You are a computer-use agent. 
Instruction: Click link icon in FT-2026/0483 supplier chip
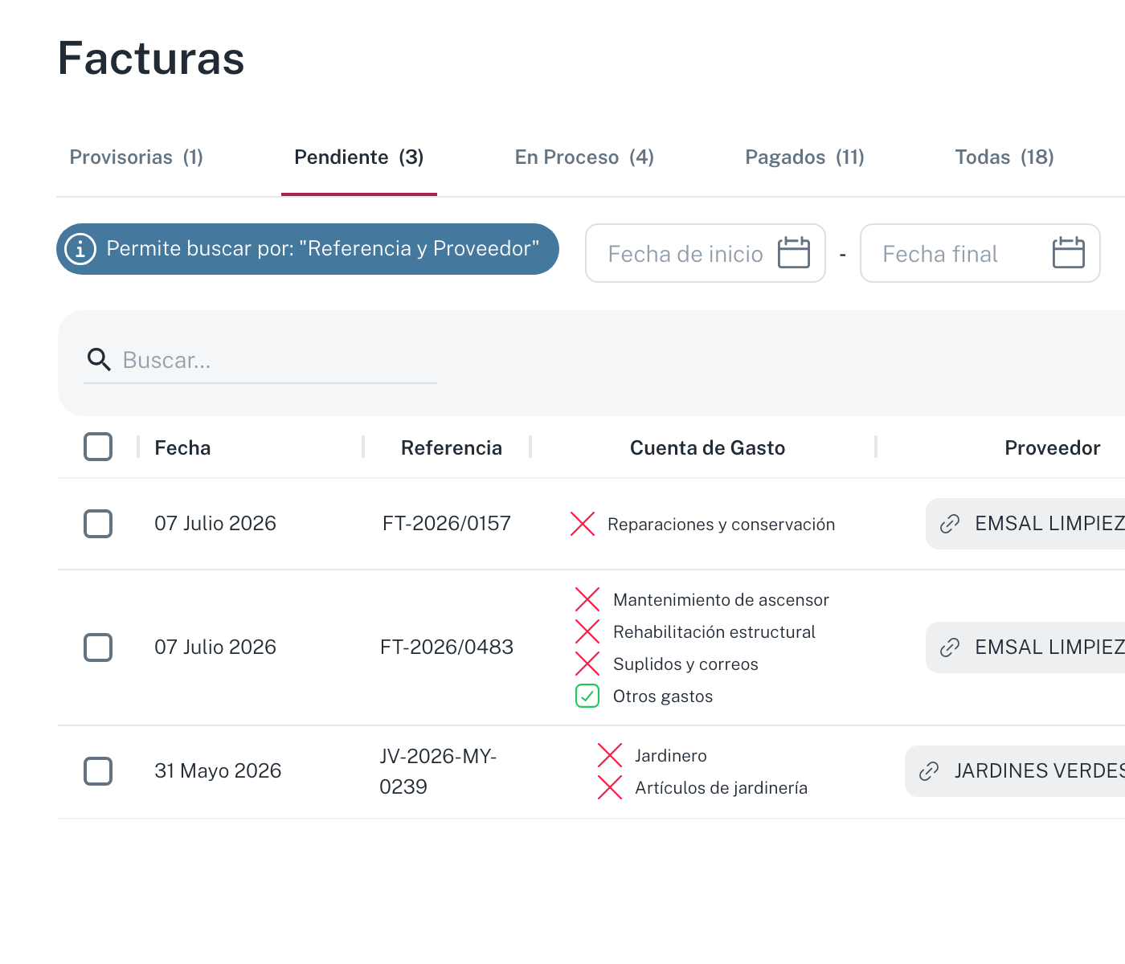tap(950, 647)
